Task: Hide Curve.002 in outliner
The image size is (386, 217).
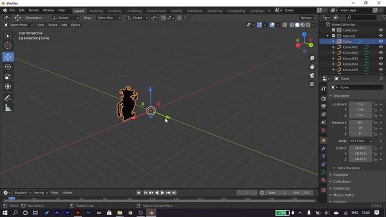Action: click(381, 52)
